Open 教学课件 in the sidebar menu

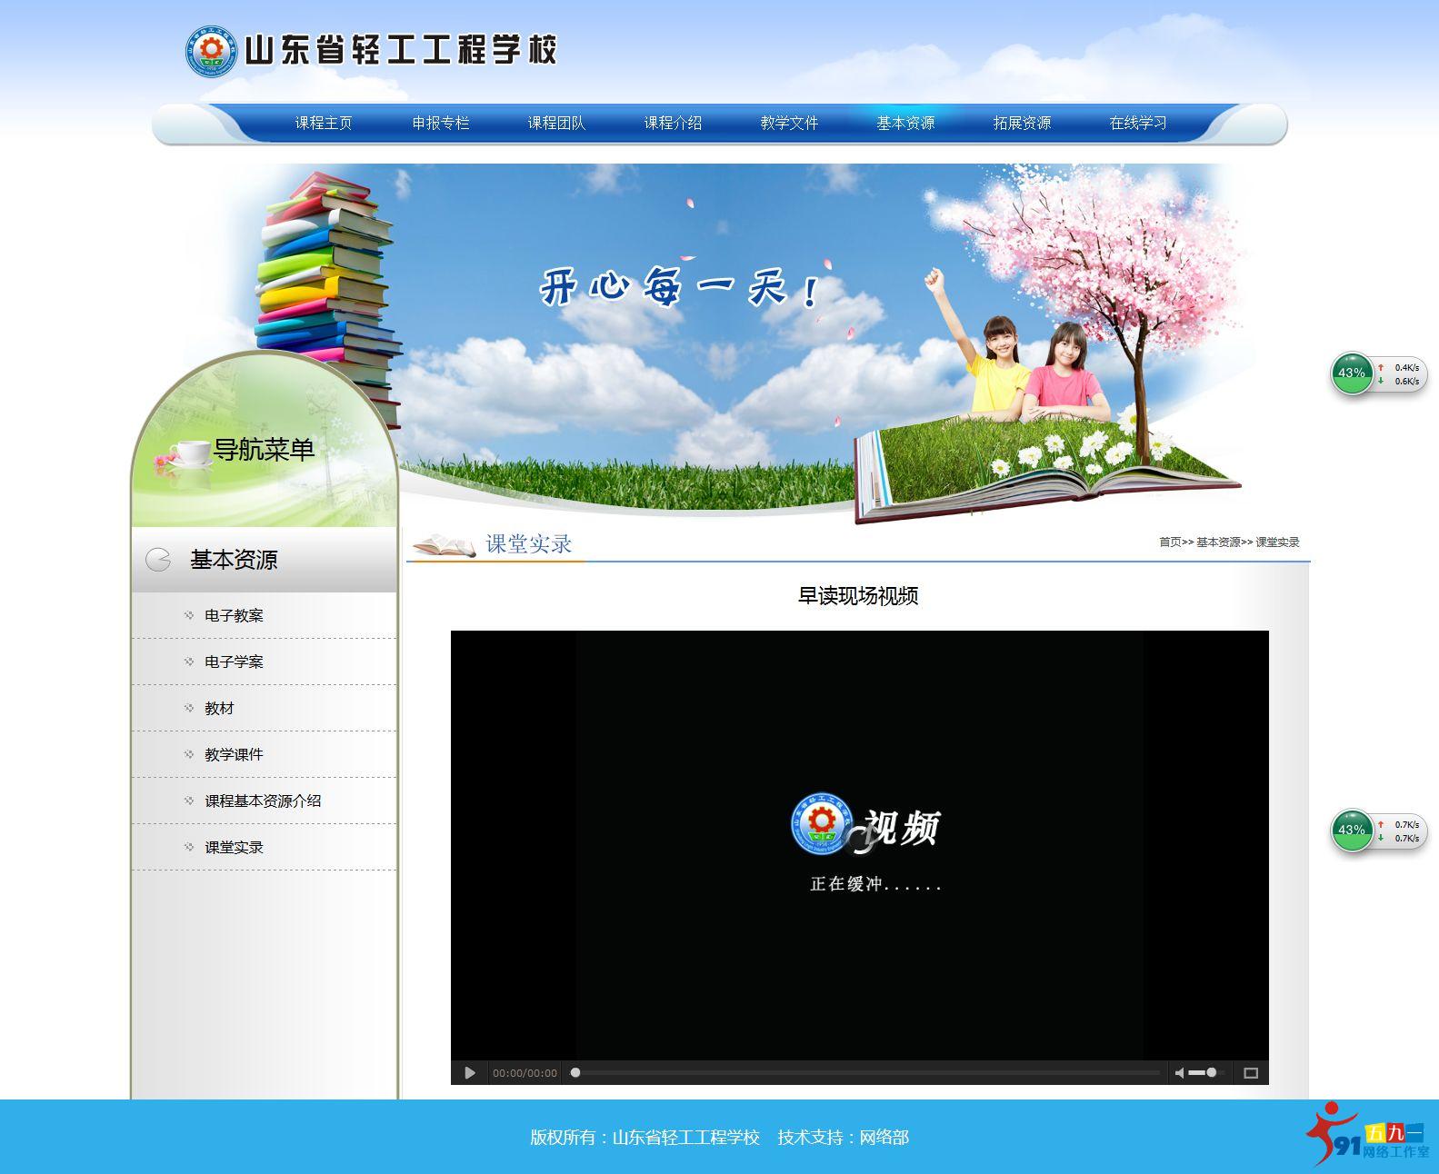[x=234, y=754]
